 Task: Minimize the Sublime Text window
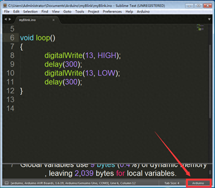[x=189, y=6]
